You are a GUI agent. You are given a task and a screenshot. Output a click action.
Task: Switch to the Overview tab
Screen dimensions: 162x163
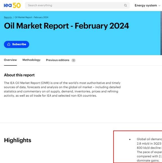tap(10, 60)
